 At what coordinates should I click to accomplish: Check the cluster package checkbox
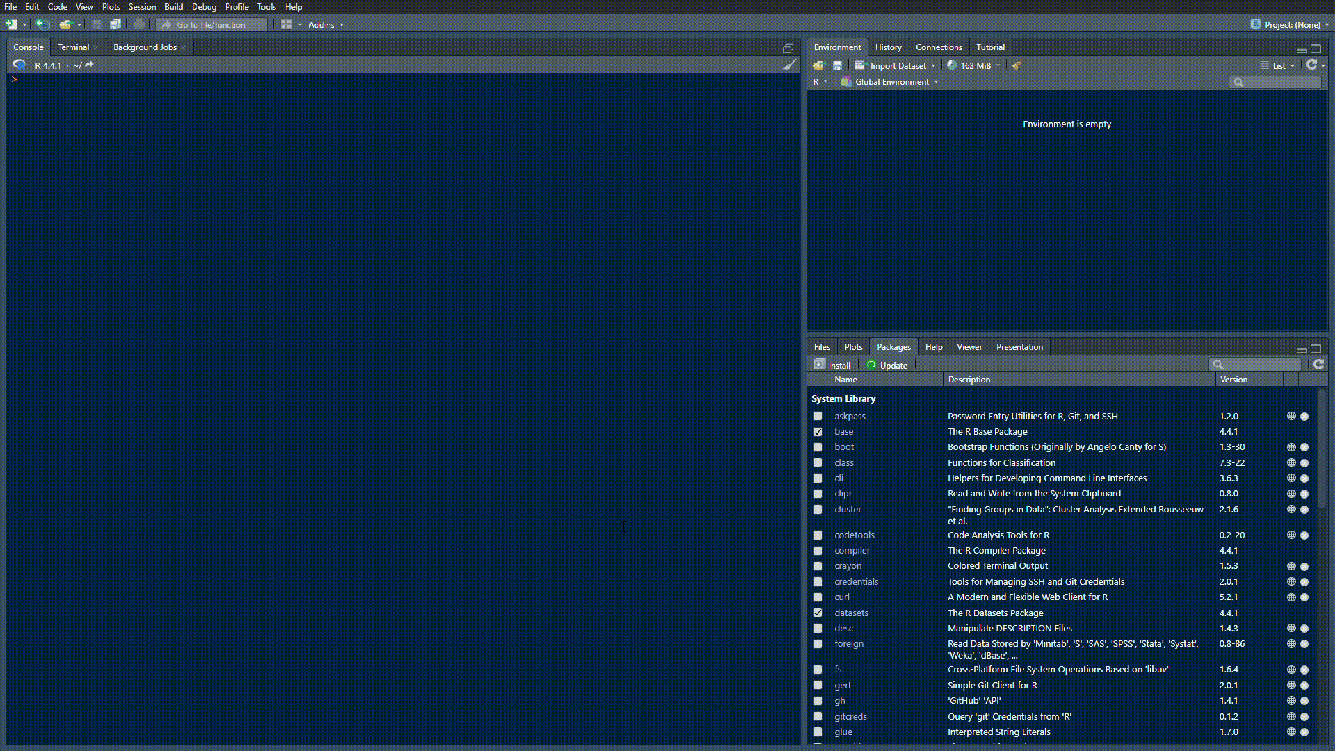(x=818, y=510)
